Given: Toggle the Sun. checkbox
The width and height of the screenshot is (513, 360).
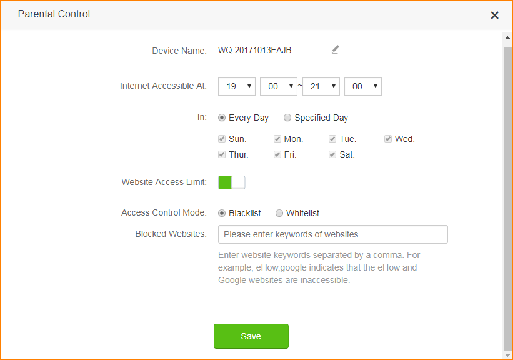Looking at the screenshot, I should [x=222, y=139].
